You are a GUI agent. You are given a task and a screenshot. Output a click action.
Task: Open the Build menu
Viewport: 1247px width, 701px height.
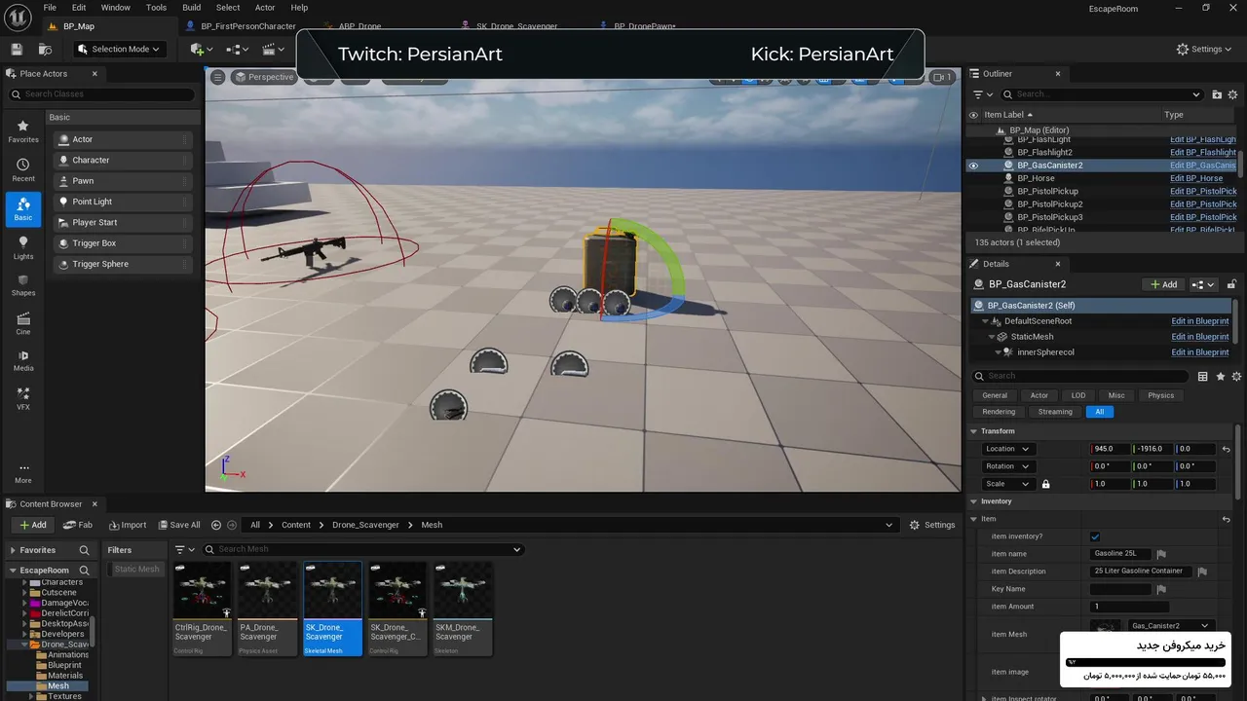coord(192,8)
